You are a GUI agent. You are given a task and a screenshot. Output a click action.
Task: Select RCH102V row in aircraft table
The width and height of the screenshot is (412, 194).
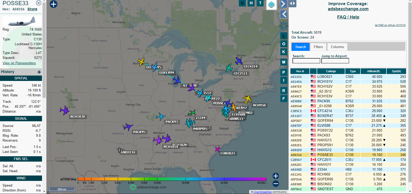[348, 86]
